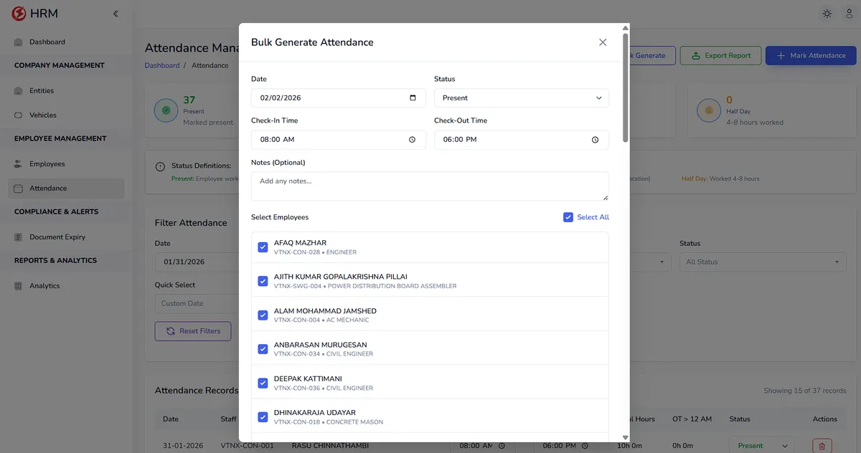
Task: Click Analytics sidebar icon
Action: (19, 286)
